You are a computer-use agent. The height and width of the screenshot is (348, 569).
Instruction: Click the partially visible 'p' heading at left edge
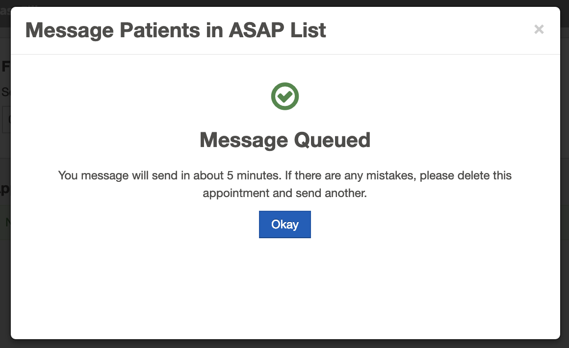[x=5, y=188]
